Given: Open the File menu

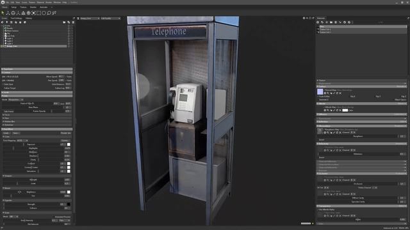Looking at the screenshot, I should coord(7,3).
